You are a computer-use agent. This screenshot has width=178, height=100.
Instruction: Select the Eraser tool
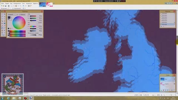(4, 26)
